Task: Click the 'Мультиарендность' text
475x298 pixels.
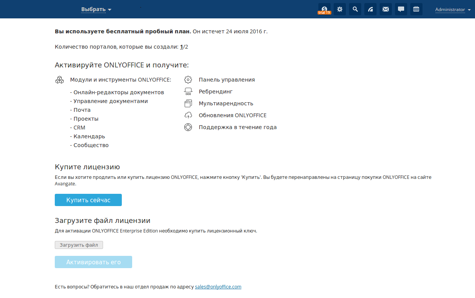Action: [226, 103]
